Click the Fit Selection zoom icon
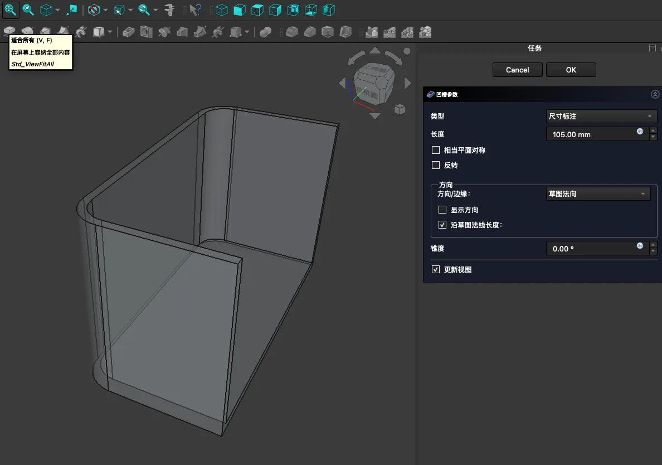This screenshot has width=662, height=465. pos(28,10)
